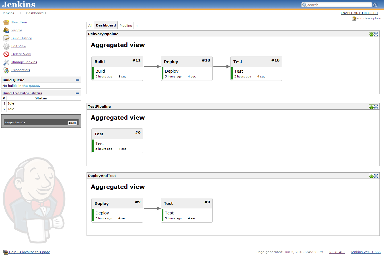
Task: Open People via its sidebar icon
Action: [x=6, y=30]
